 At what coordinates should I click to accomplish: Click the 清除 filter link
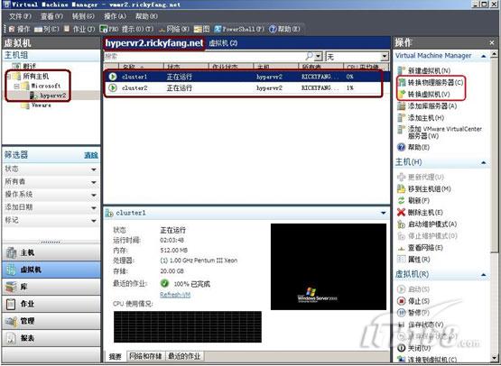tap(91, 155)
